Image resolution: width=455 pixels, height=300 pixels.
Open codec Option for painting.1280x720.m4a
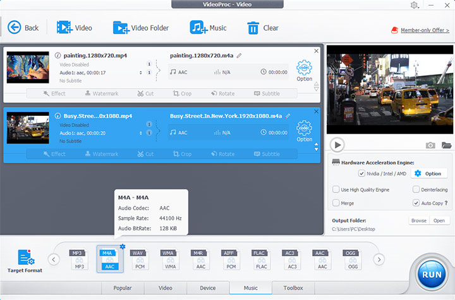point(304,71)
